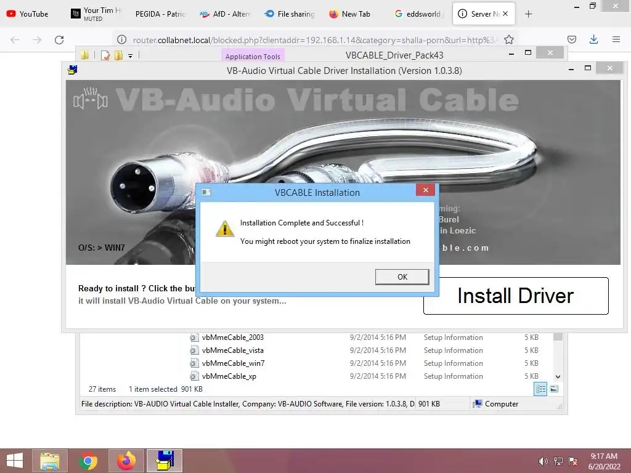Viewport: 631px width, 473px height.
Task: Click the Properties quick access icon
Action: [x=105, y=55]
